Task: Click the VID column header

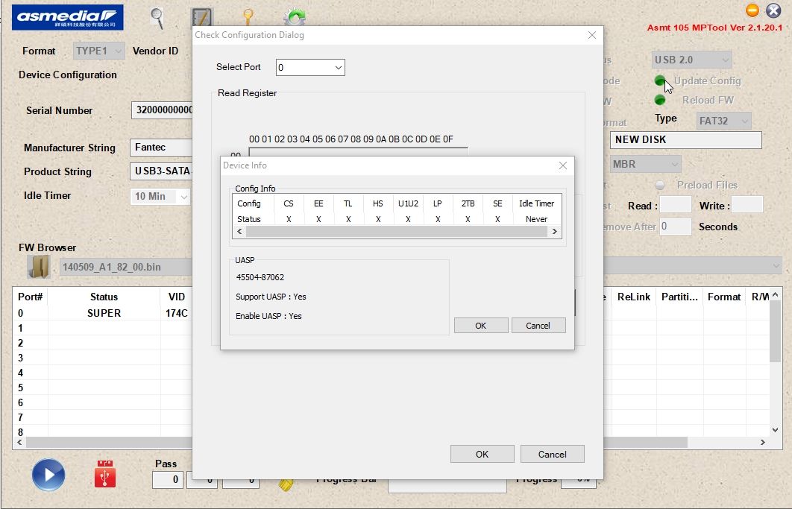Action: tap(177, 297)
